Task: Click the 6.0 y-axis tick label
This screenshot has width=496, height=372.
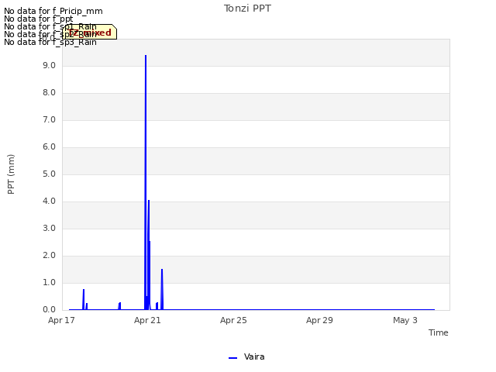Action: pos(49,146)
